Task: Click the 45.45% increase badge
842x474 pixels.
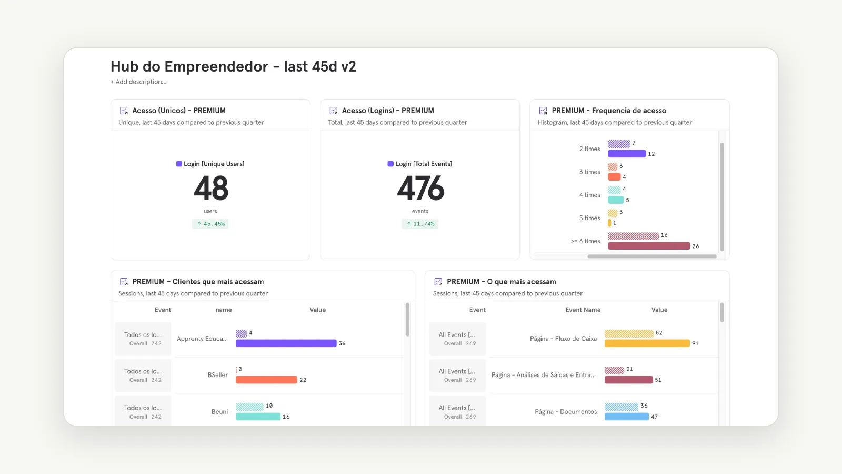Action: coord(210,224)
